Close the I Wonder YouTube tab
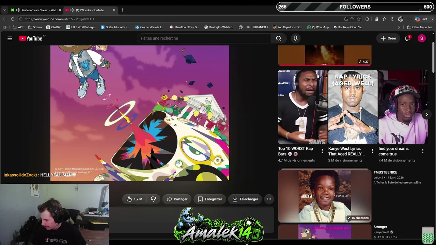The height and width of the screenshot is (245, 436). [x=114, y=10]
